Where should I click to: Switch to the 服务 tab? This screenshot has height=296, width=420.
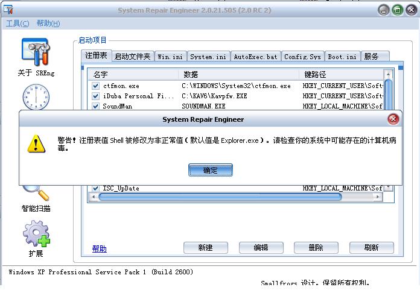pos(375,57)
